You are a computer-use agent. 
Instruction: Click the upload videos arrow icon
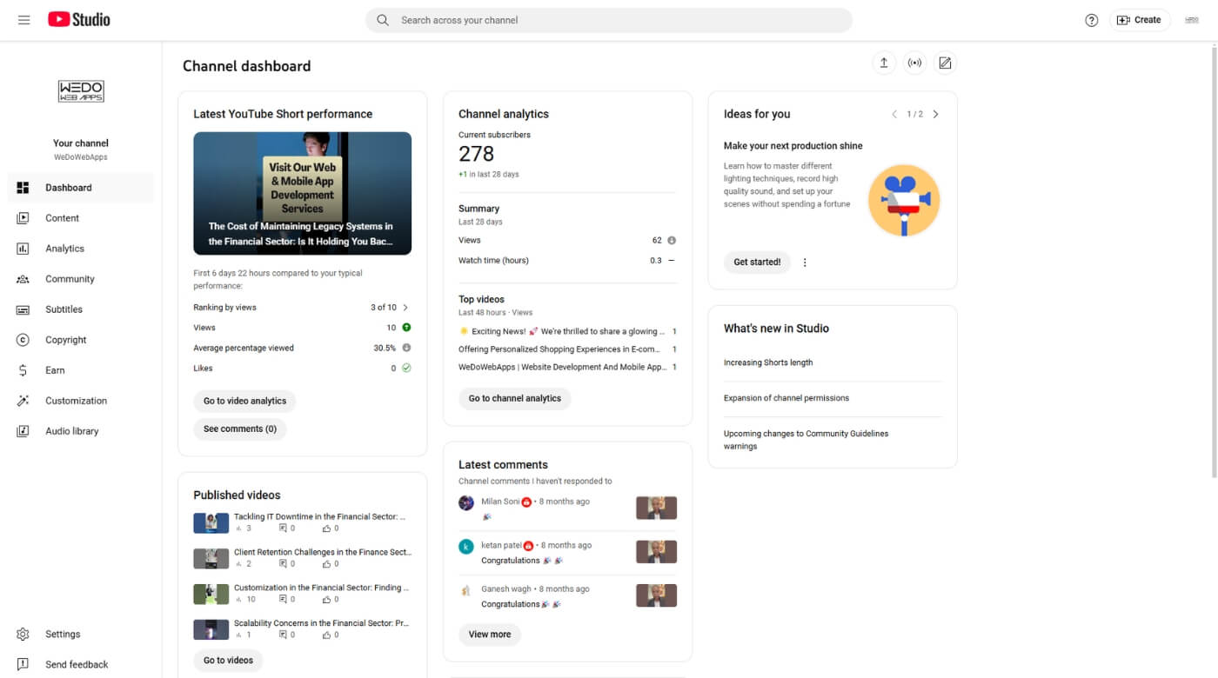[x=884, y=63]
